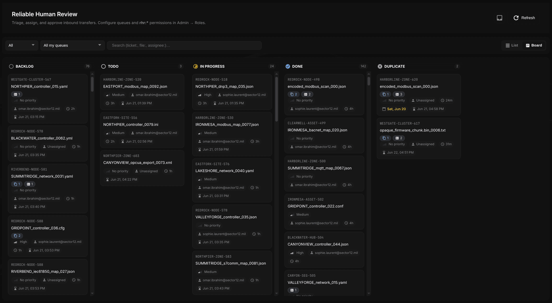Click Sat, Jun 20 due date

[x=394, y=109]
